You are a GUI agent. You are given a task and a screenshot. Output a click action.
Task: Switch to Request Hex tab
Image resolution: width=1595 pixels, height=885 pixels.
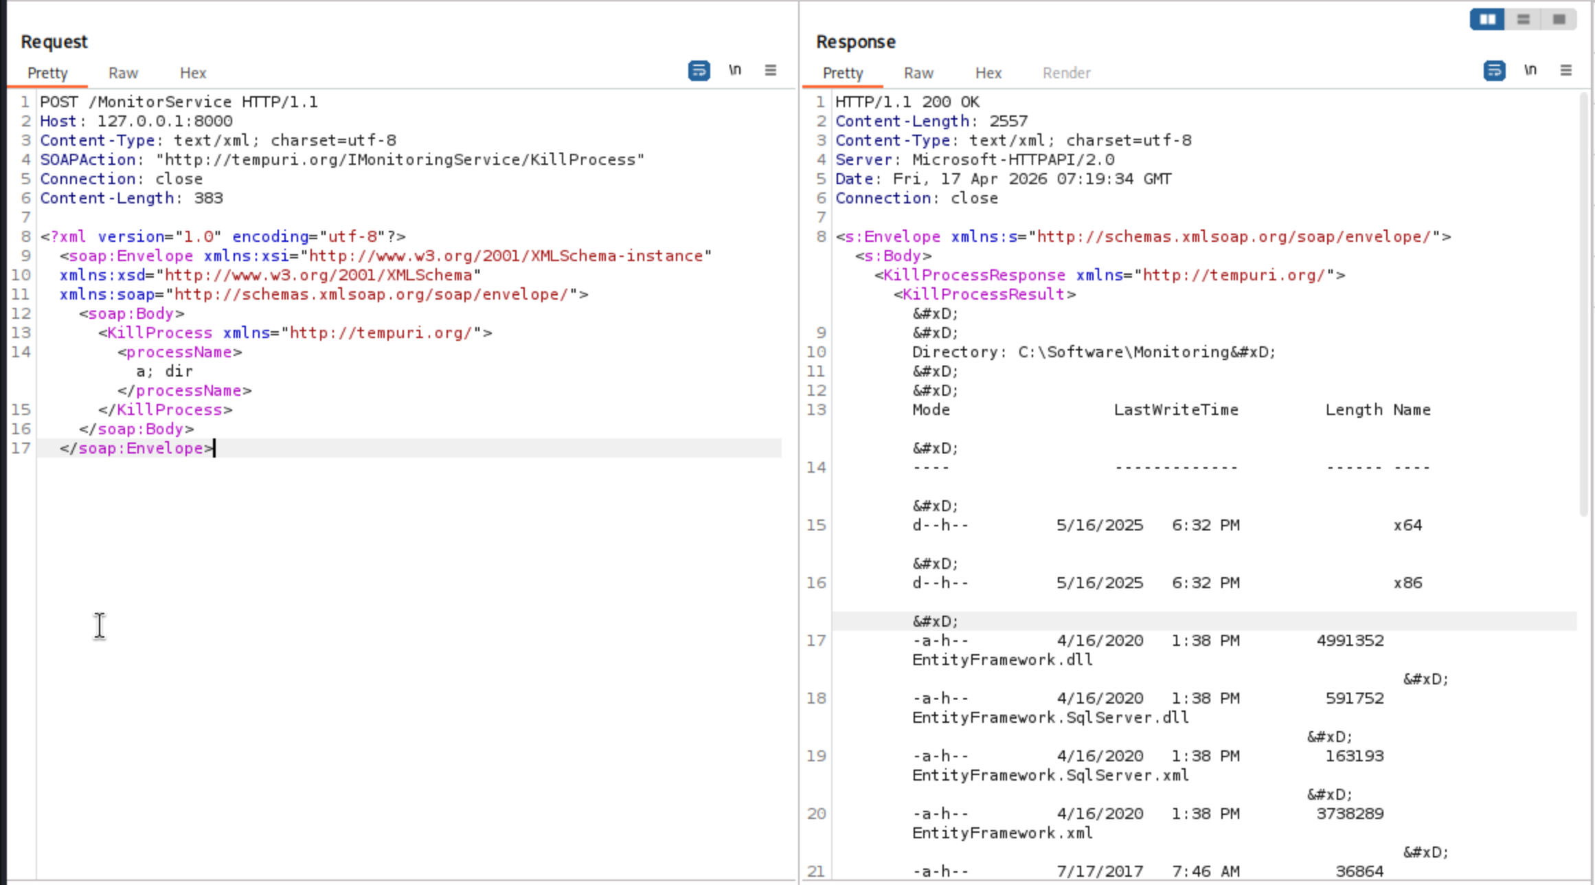pos(193,73)
